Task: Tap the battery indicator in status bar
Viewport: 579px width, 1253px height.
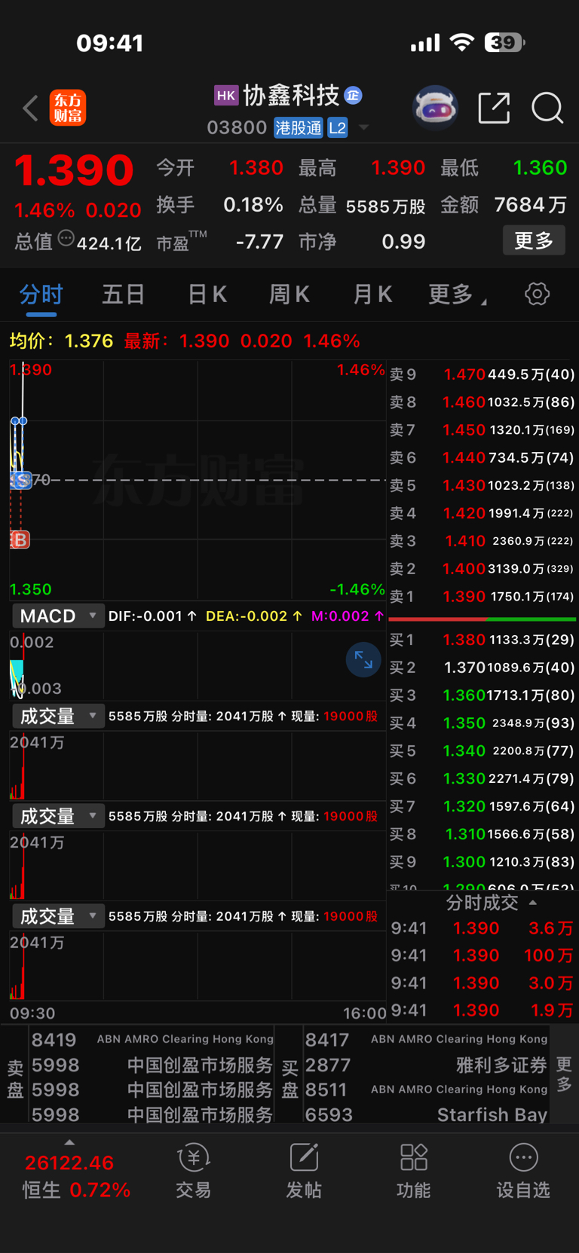Action: pos(504,42)
